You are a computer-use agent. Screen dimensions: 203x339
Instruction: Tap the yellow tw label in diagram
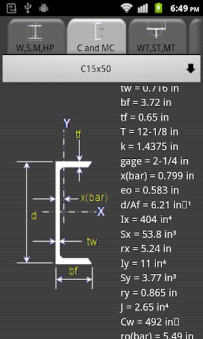[x=92, y=241]
